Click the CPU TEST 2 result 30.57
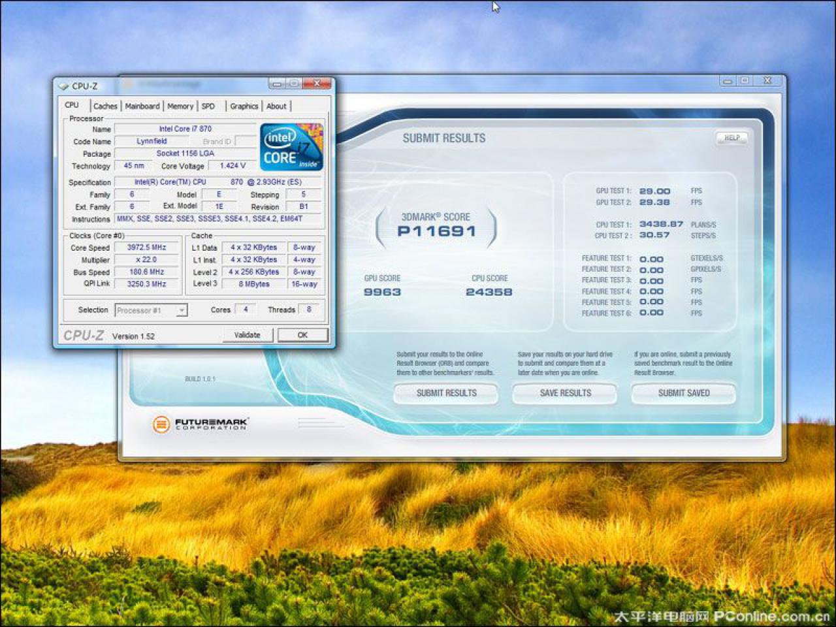Viewport: 836px width, 627px height. click(x=654, y=235)
